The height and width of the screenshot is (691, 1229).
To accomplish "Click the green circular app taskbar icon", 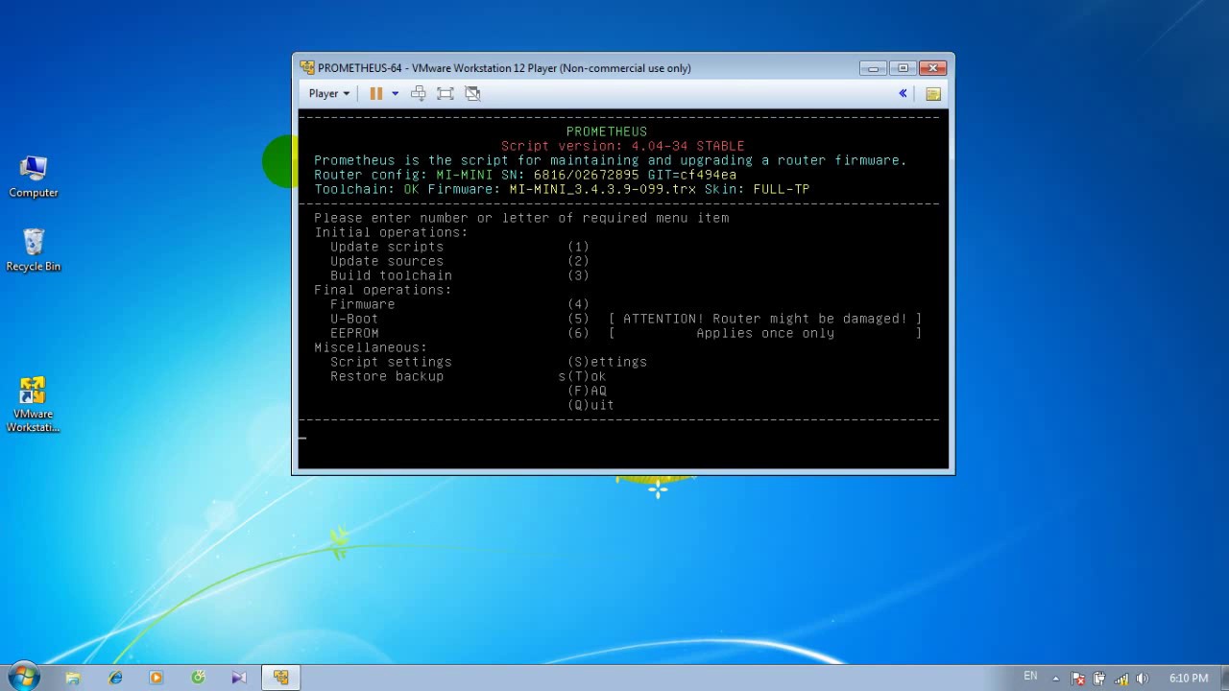I will click(x=198, y=678).
